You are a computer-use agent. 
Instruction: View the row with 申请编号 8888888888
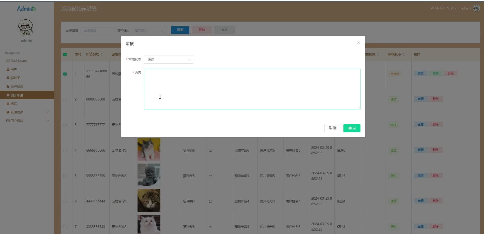pyautogui.click(x=421, y=99)
